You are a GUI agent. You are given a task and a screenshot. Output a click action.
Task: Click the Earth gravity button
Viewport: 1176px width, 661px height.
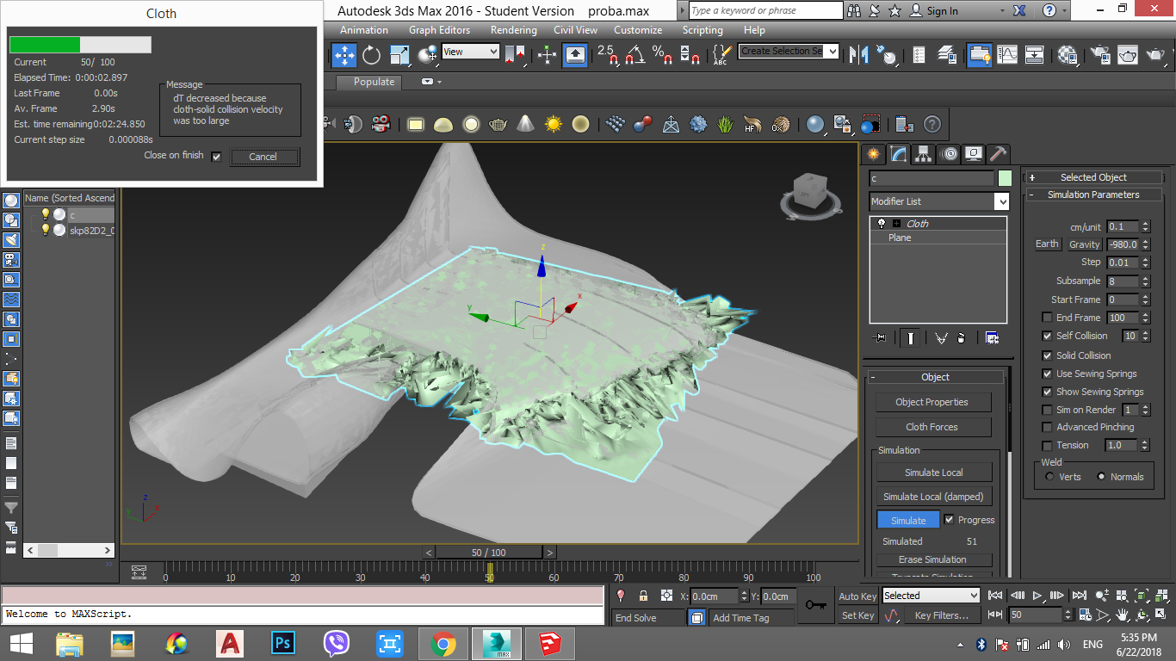pos(1047,244)
